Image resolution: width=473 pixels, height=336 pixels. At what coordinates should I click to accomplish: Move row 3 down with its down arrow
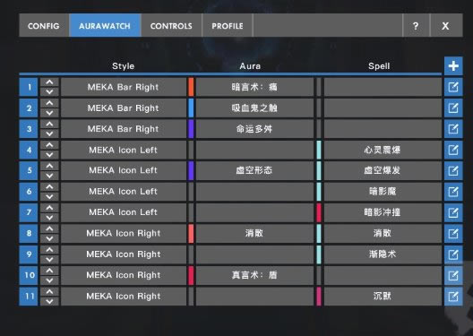coord(49,134)
